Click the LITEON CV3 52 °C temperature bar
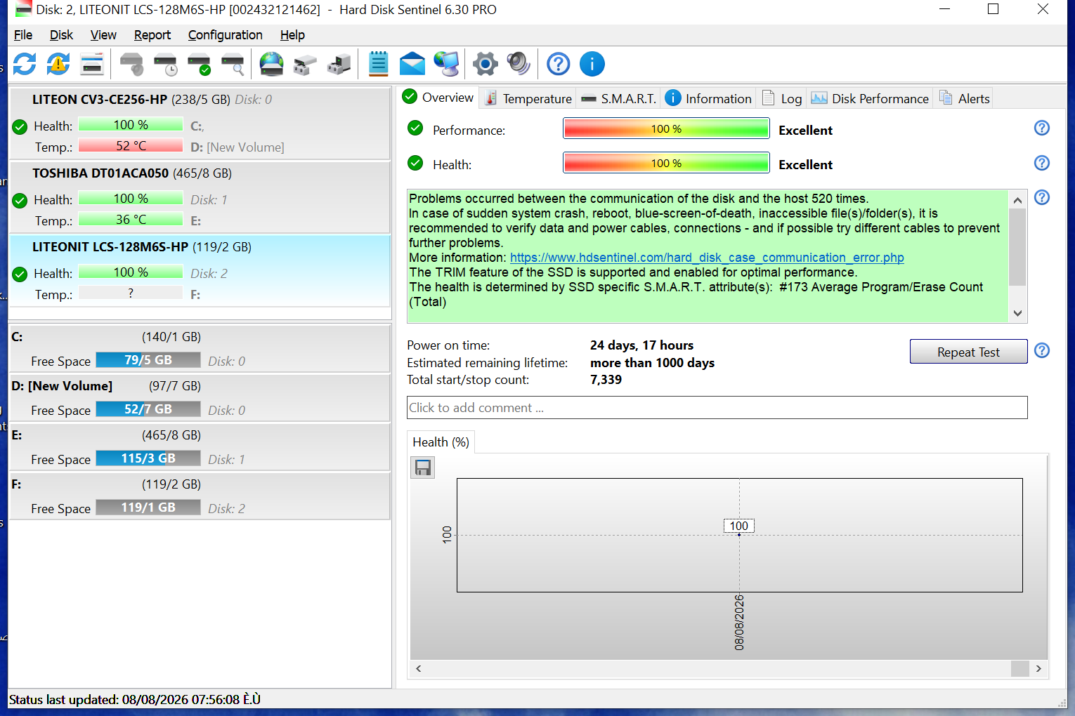 coord(131,146)
